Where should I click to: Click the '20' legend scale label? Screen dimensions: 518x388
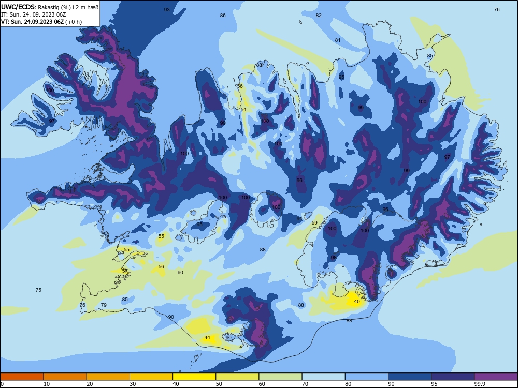coord(90,384)
